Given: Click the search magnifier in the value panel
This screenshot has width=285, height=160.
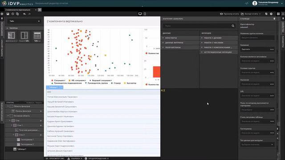Looking at the screenshot, I should point(233,26).
